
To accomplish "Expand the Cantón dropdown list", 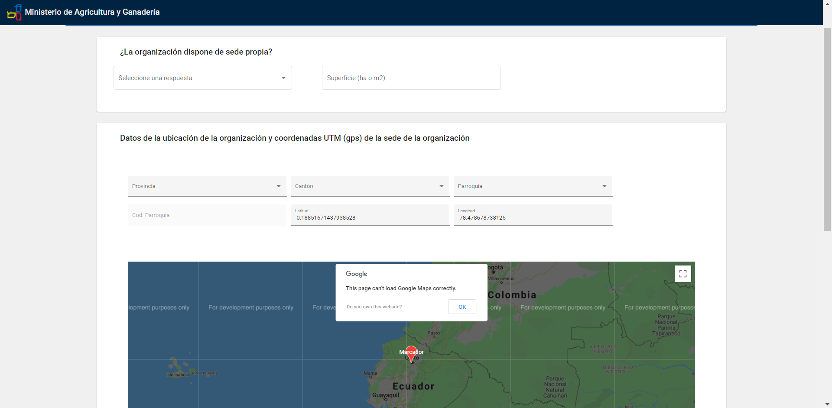I will 370,186.
